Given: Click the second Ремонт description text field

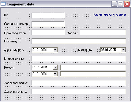Looking at the screenshot, I should [93, 74].
